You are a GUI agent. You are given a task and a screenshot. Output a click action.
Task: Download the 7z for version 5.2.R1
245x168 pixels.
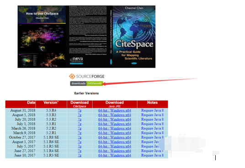pos(80,133)
